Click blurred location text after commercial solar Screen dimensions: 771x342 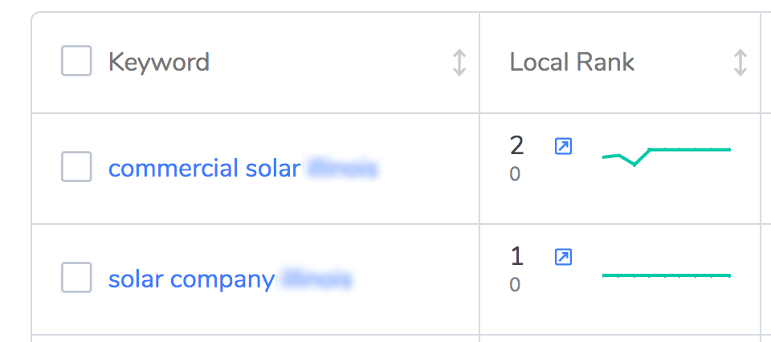(x=343, y=169)
